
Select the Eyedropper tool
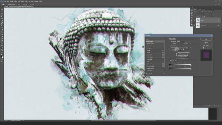[x=2, y=21]
